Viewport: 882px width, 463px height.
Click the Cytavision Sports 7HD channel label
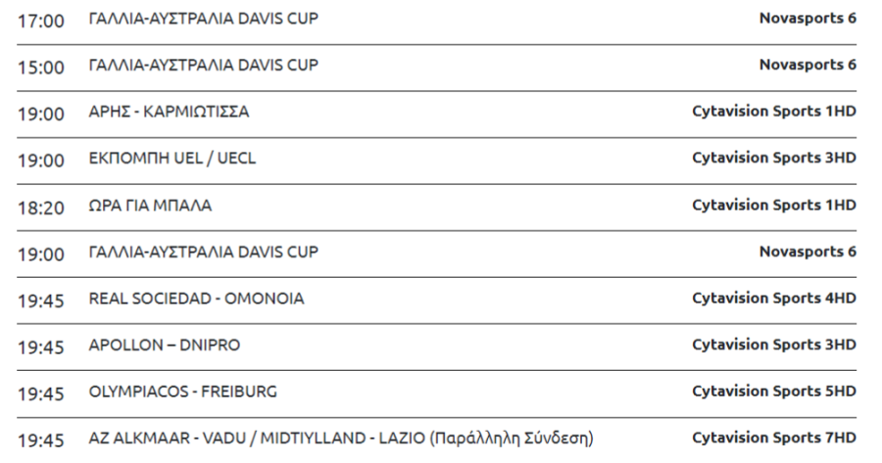pos(774,438)
